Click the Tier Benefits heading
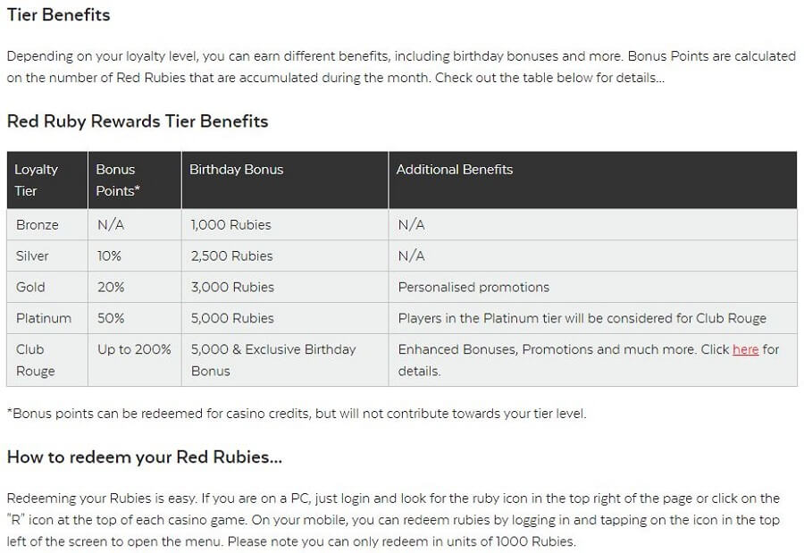 58,15
